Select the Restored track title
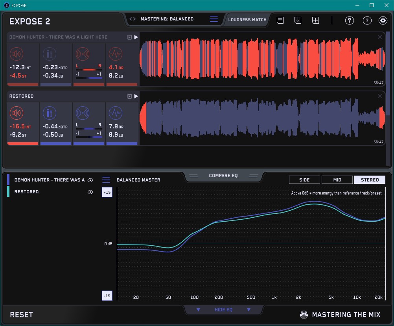Image resolution: width=394 pixels, height=326 pixels. tap(21, 96)
